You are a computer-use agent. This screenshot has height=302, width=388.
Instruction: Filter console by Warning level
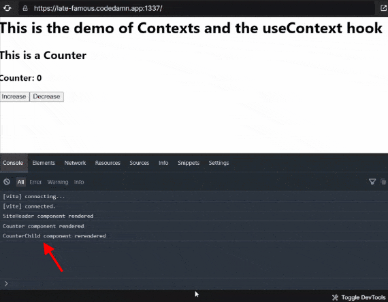(58, 182)
